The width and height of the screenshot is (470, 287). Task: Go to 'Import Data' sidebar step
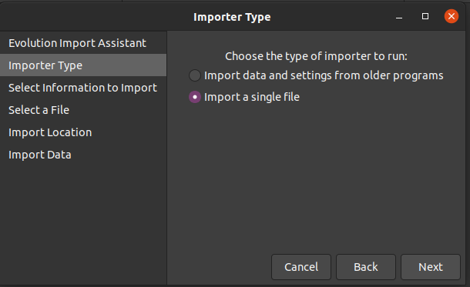(x=83, y=155)
